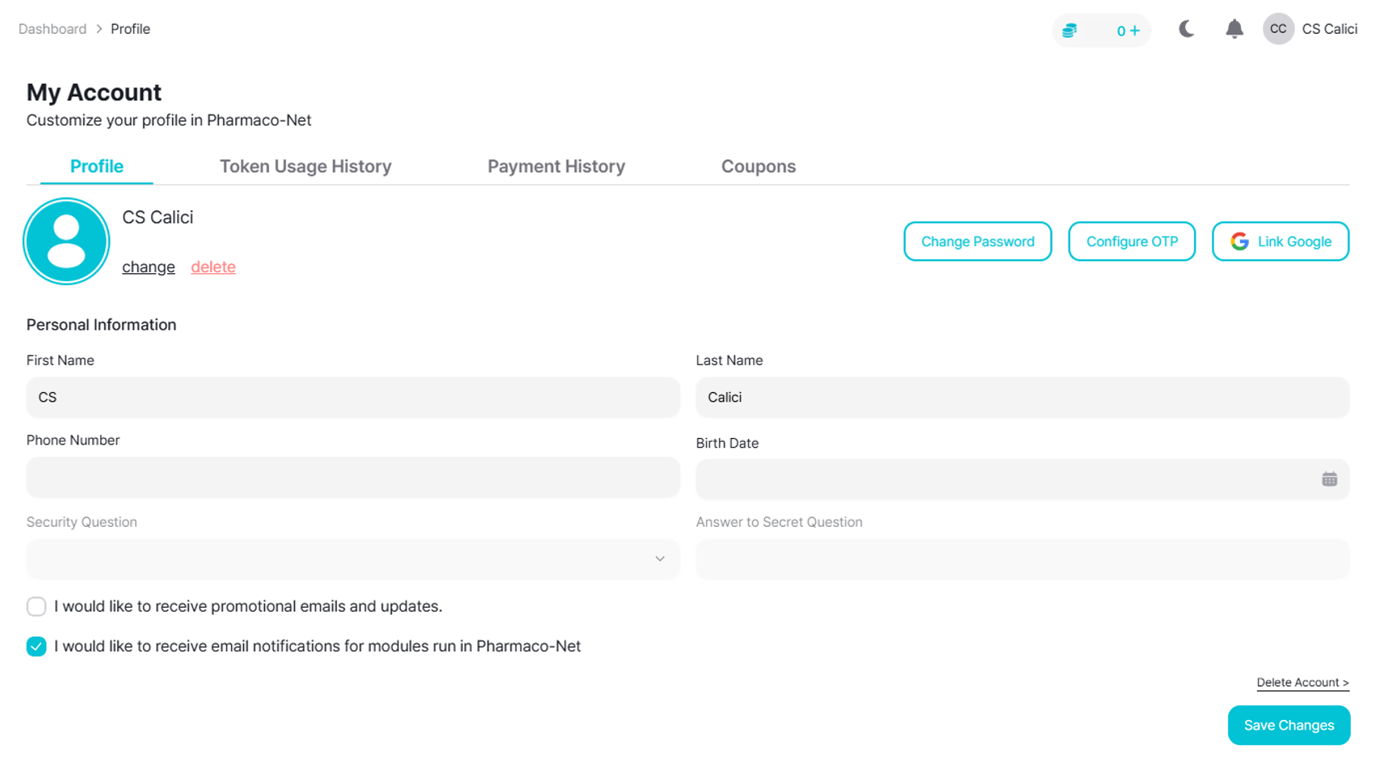Open Configure OTP settings
Screen dimensions: 1375x783
point(1131,242)
